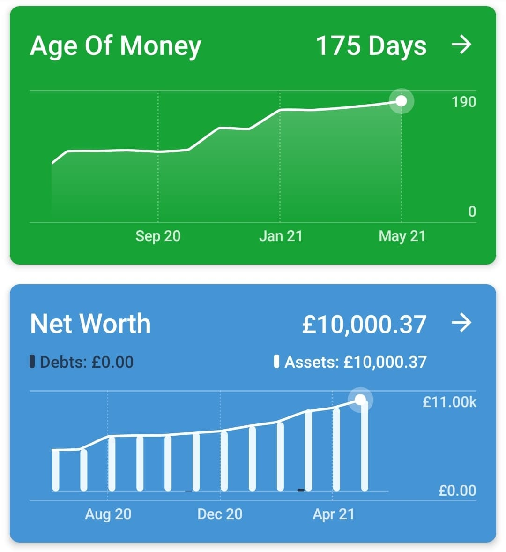The height and width of the screenshot is (552, 506).
Task: Select the Dec 20 axis label
Action: tap(220, 514)
